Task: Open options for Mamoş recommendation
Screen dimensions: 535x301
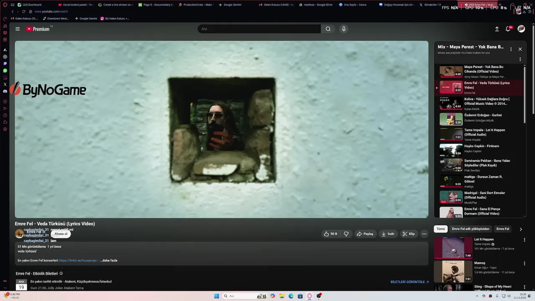Action: (x=524, y=263)
